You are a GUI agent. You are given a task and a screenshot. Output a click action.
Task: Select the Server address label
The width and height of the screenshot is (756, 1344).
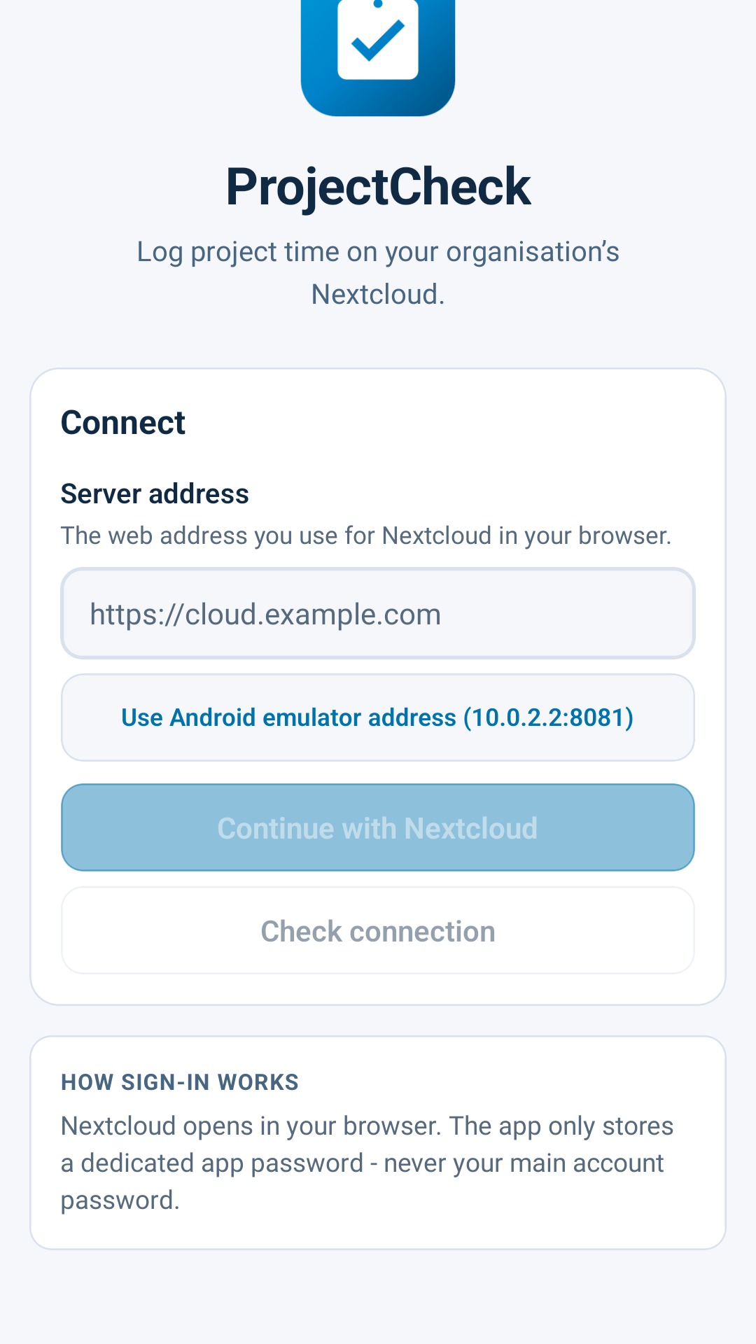pyautogui.click(x=155, y=494)
